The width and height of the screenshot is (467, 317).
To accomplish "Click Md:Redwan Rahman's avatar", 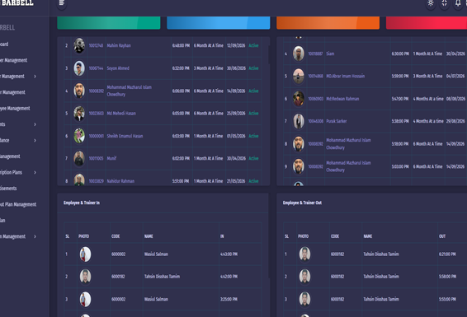I will (x=299, y=99).
